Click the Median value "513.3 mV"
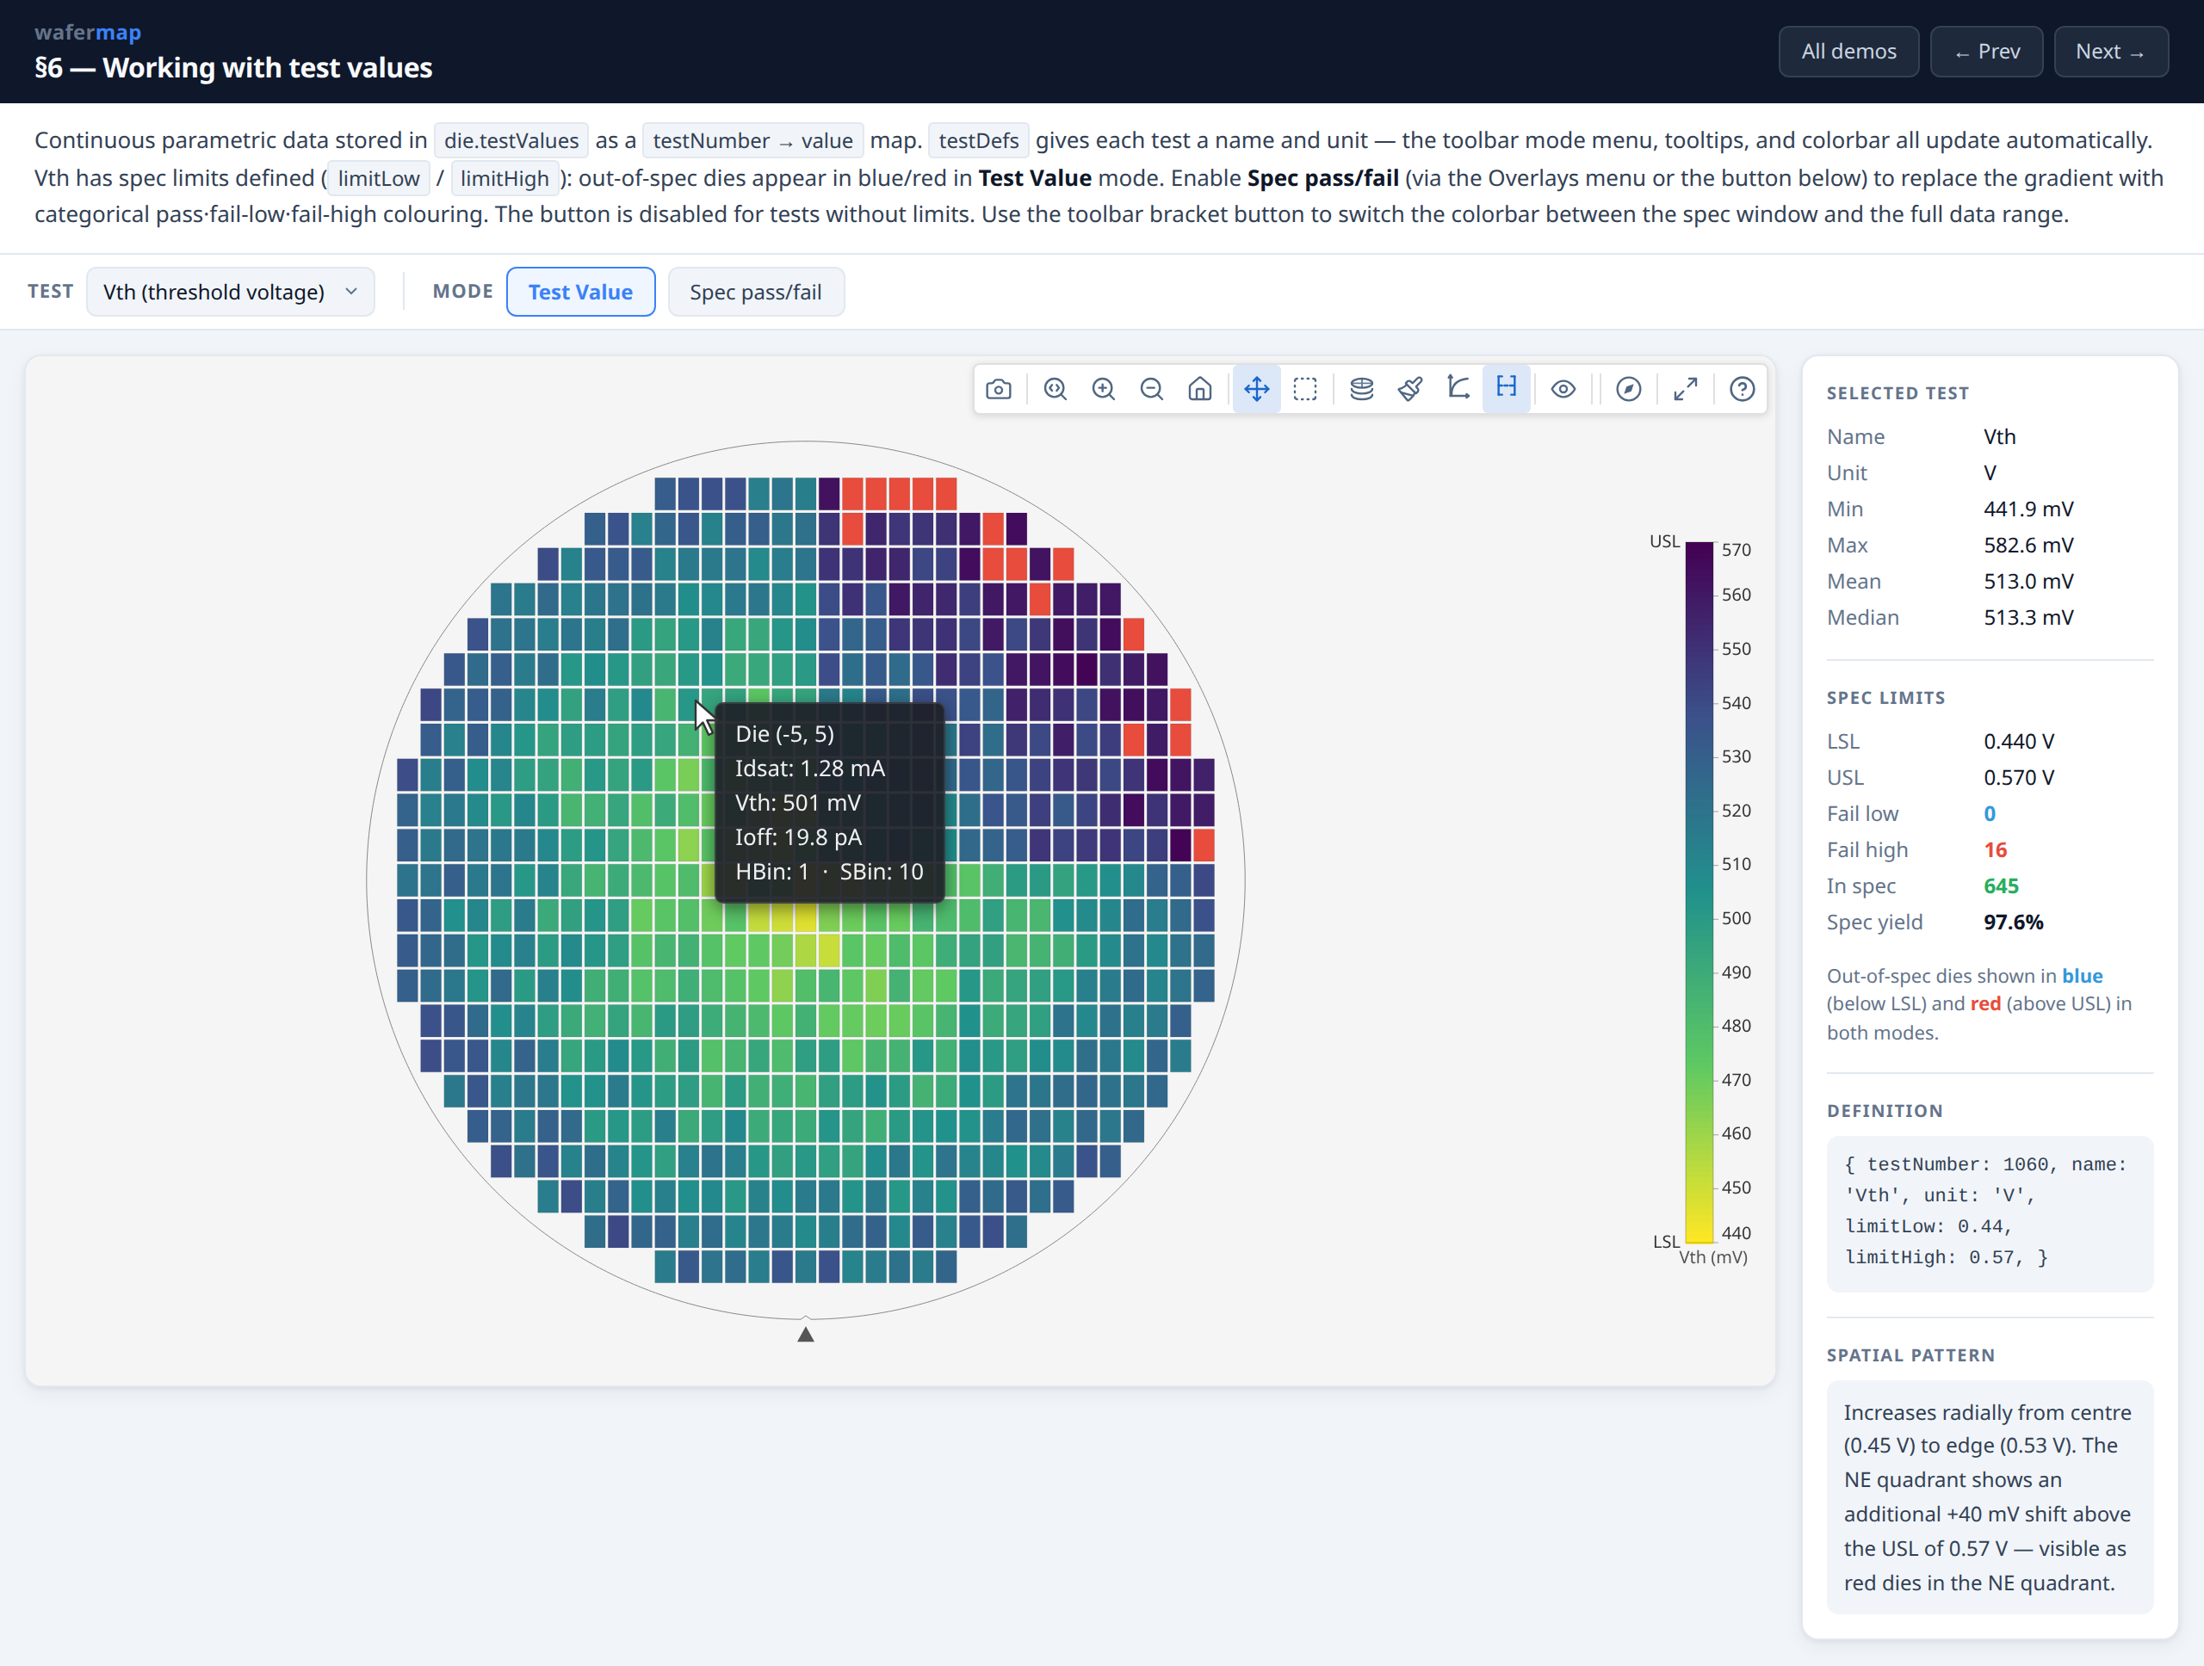The width and height of the screenshot is (2204, 1666). tap(2028, 617)
